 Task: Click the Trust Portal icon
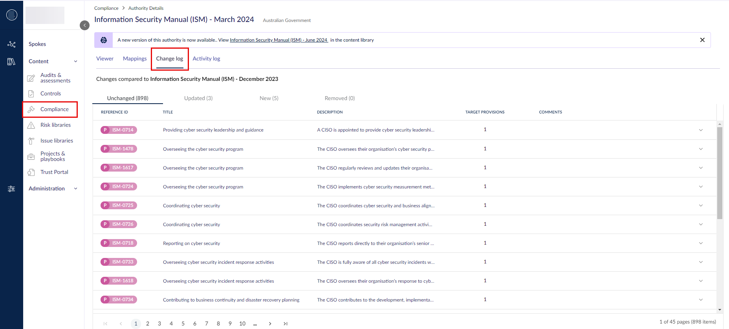pos(31,172)
